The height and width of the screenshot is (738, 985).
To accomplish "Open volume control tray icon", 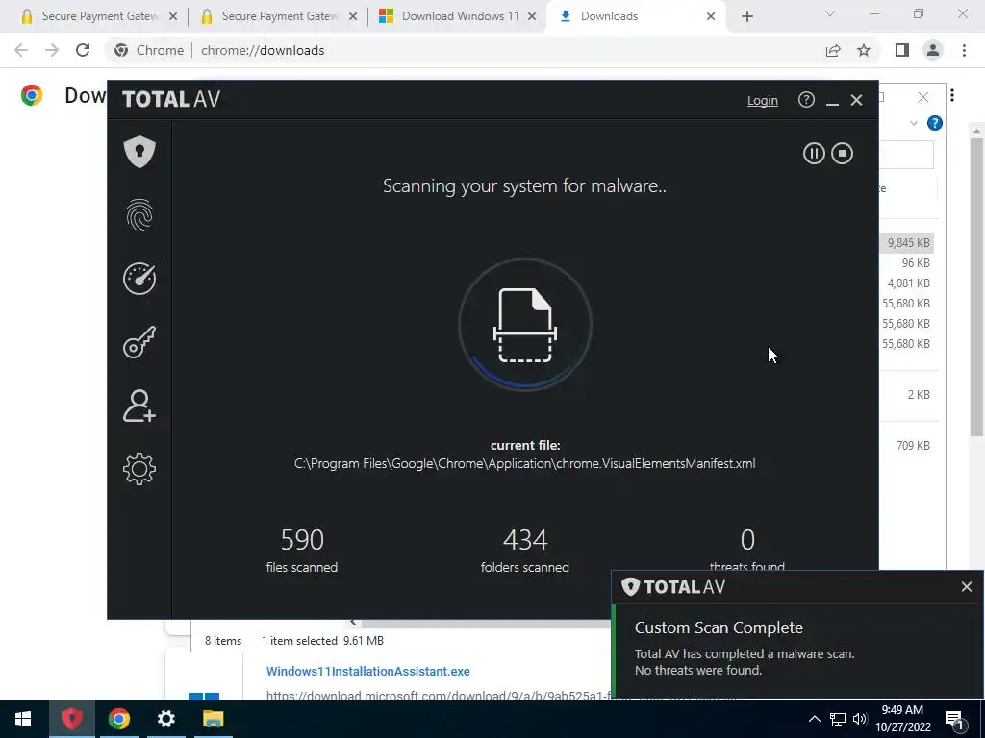I will click(x=860, y=719).
